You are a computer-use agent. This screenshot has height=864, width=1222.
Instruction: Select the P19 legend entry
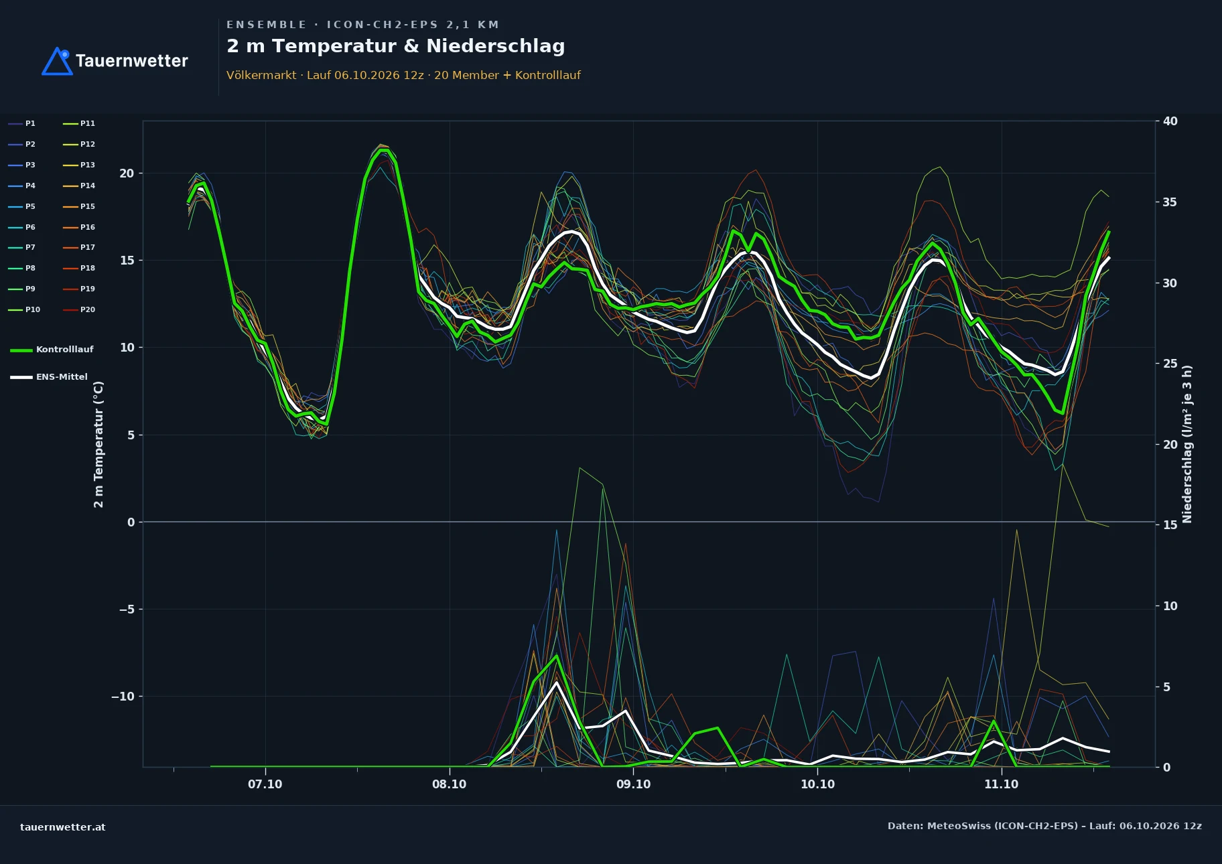[x=79, y=289]
